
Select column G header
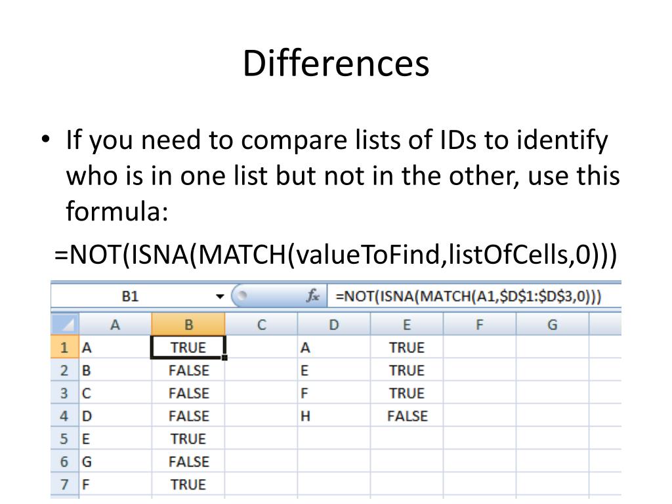(x=553, y=324)
